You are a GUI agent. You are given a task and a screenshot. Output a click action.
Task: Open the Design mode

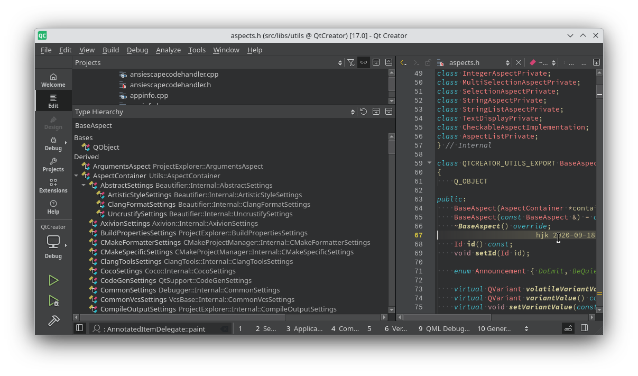pos(53,122)
